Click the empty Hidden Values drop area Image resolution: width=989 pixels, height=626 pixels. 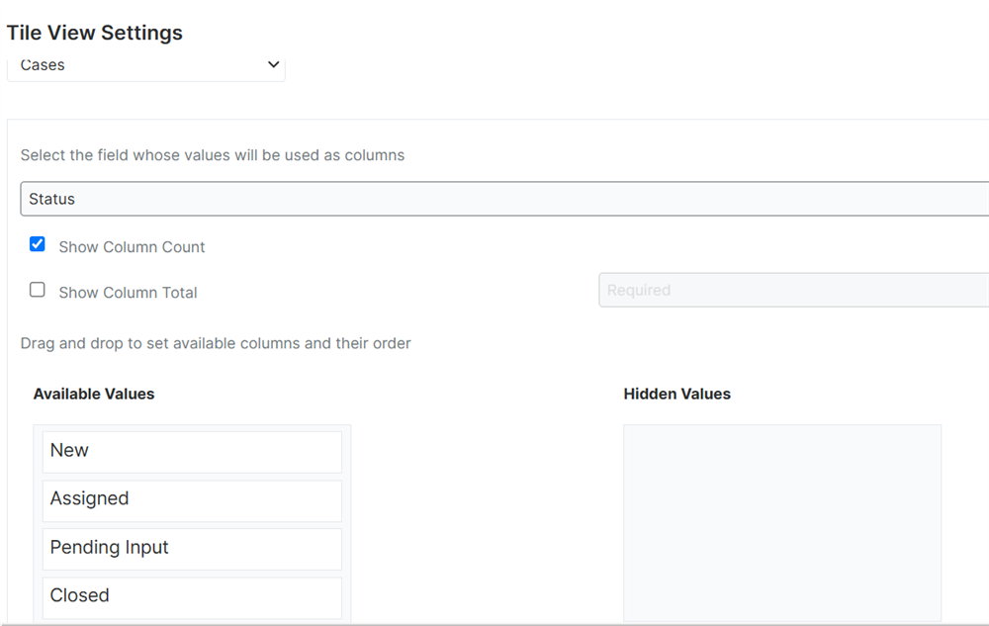pos(781,522)
